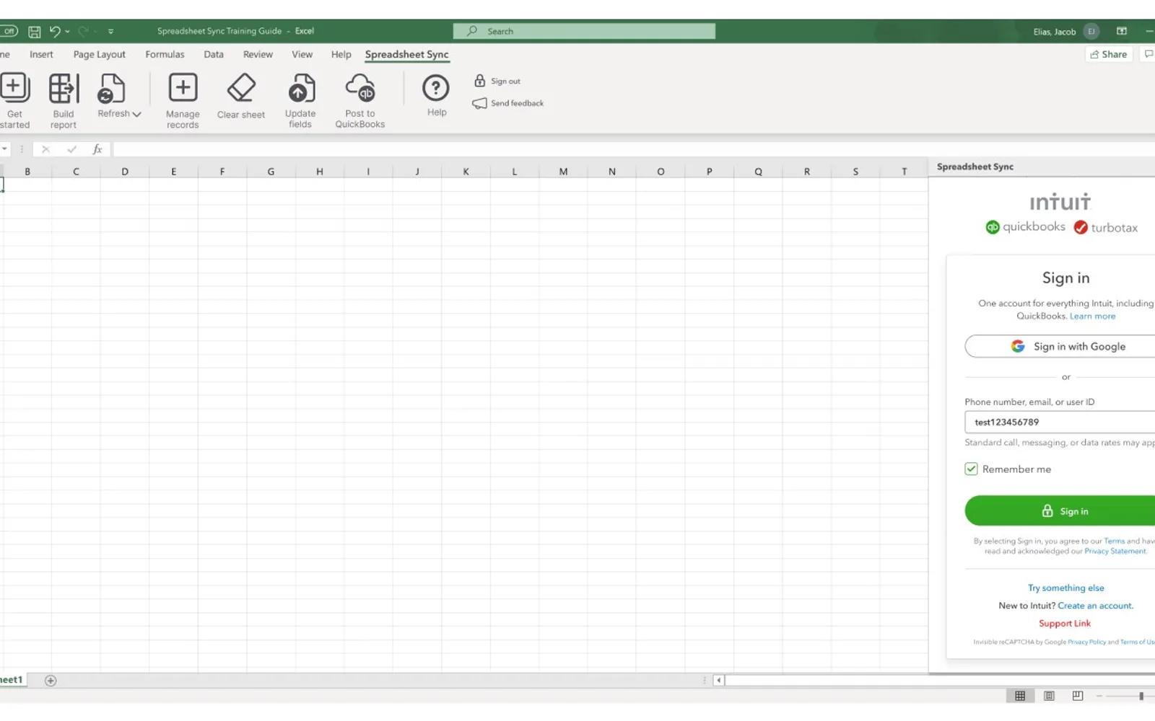1155x721 pixels.
Task: Click the Search box in title bar
Action: (x=584, y=31)
